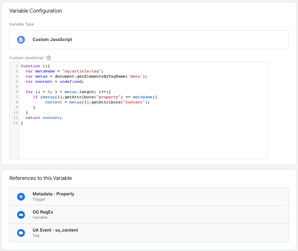This screenshot has width=298, height=251.
Task: Open the Custom JavaScript help question icon
Action: point(49,58)
